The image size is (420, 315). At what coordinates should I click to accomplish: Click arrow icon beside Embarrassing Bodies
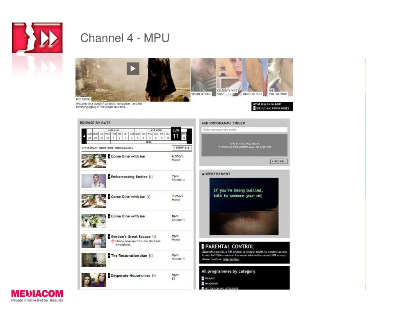(109, 176)
